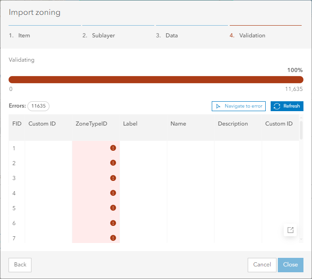
Task: Click the table's vertical scrollbar
Action: pos(301,130)
